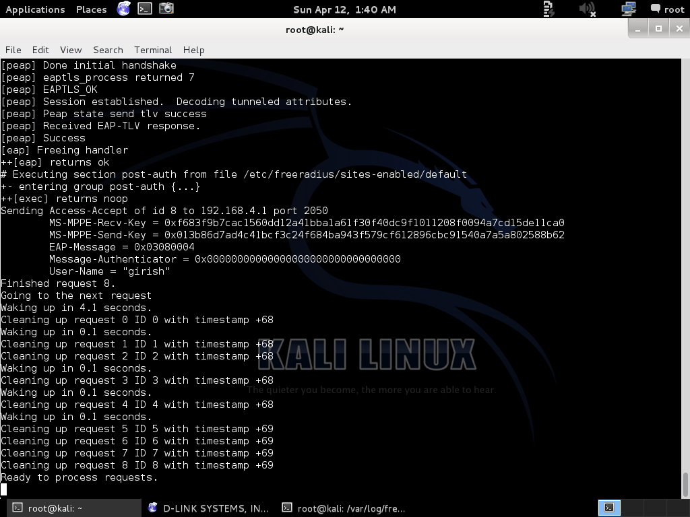Click the Message-Authenticator line
This screenshot has height=517, width=690.
pos(225,259)
